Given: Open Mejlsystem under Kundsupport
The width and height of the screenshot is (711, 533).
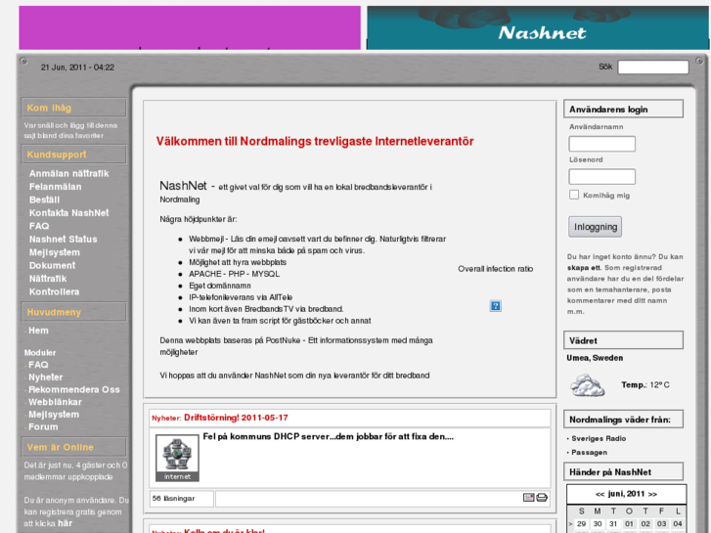Looking at the screenshot, I should click(x=55, y=252).
